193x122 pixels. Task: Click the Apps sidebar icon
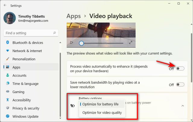[x=8, y=67]
